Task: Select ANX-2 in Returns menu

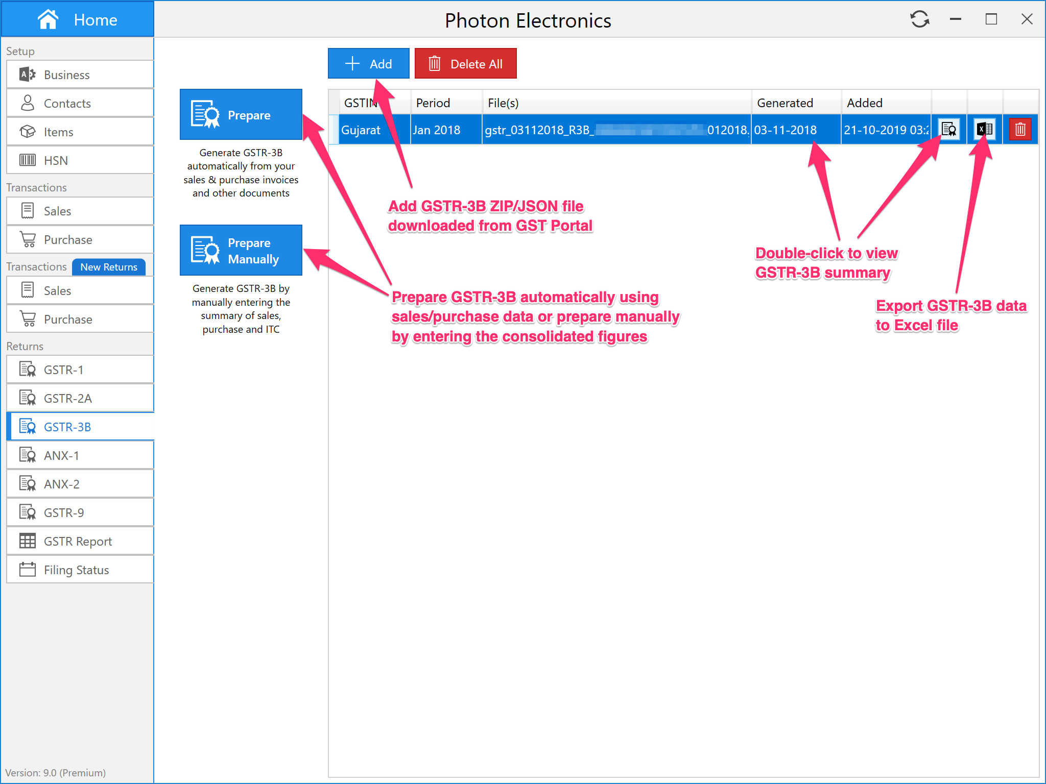Action: (x=80, y=484)
